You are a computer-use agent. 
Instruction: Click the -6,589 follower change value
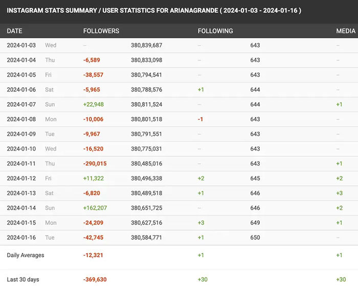tap(92, 60)
